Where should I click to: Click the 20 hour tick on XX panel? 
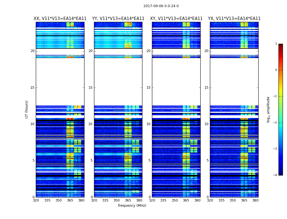point(33,51)
